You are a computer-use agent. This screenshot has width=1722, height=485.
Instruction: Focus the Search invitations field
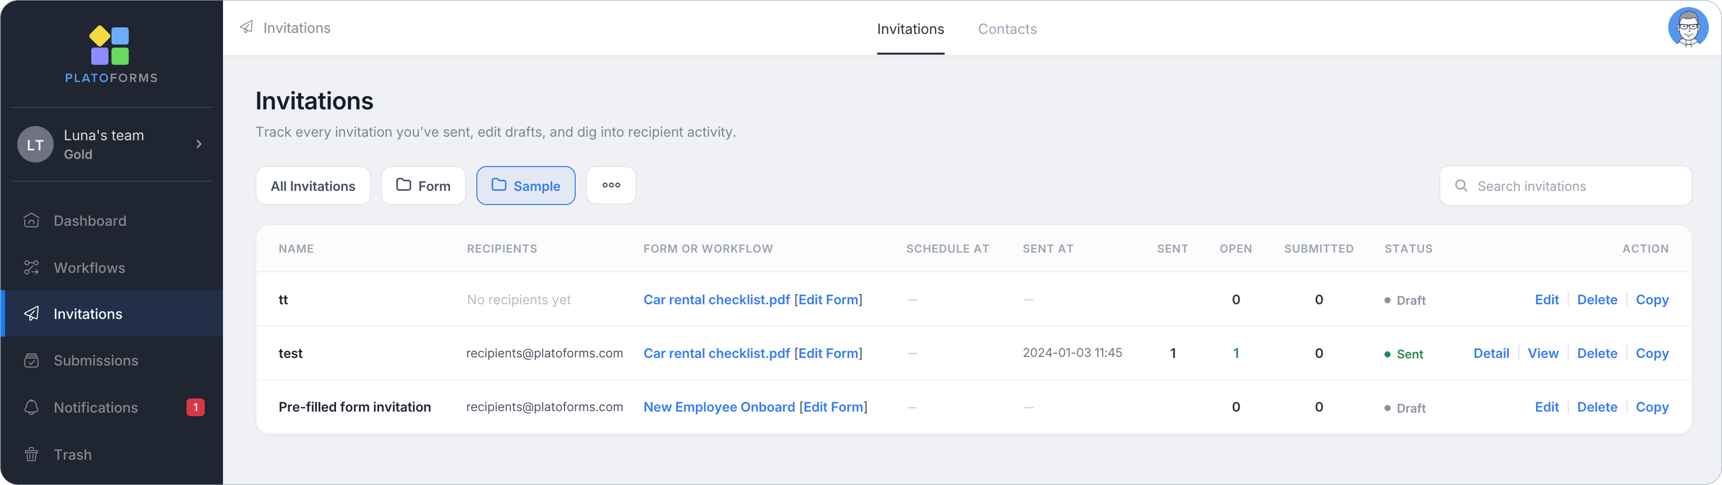point(1565,186)
